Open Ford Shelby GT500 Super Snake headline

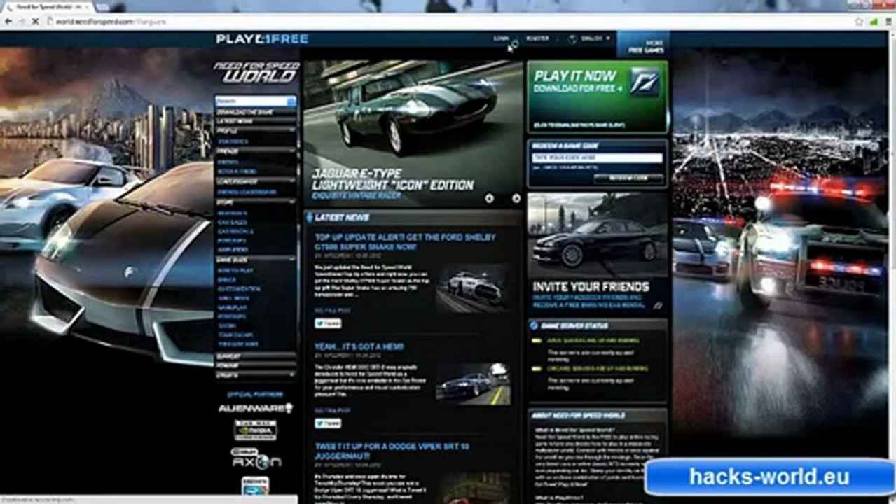(405, 242)
